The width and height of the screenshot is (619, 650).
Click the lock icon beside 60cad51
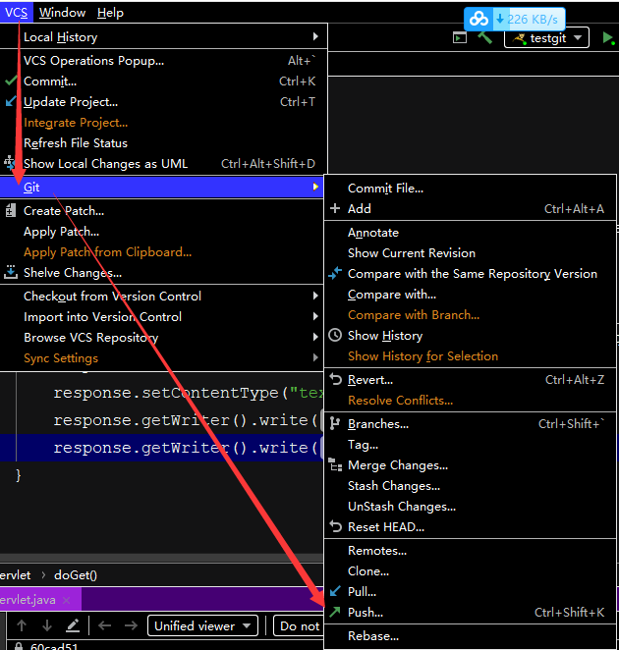[19, 646]
